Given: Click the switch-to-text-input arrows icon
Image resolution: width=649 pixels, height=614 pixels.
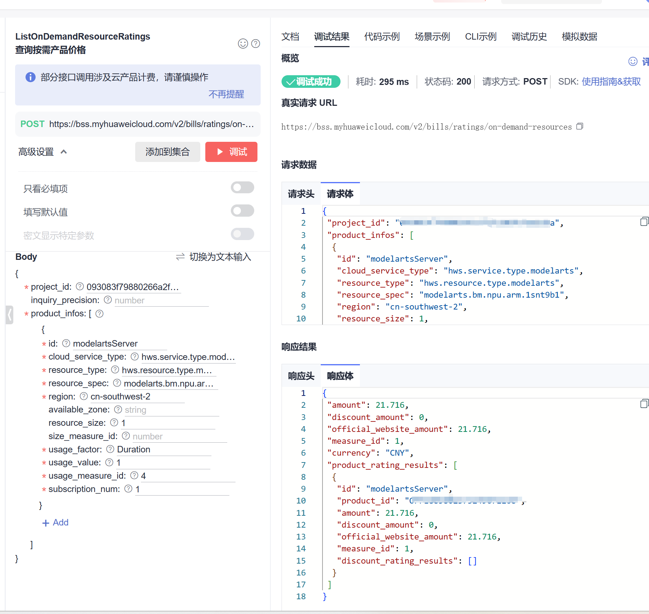Looking at the screenshot, I should 180,257.
